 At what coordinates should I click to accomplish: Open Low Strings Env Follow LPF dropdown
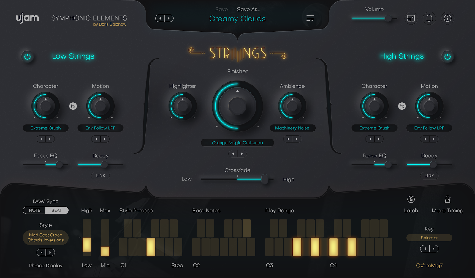pyautogui.click(x=100, y=128)
